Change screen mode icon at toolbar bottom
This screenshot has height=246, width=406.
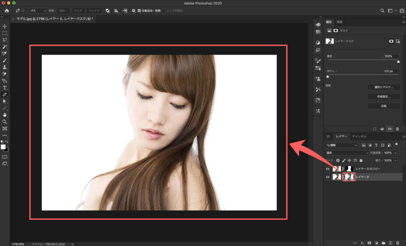click(4, 164)
